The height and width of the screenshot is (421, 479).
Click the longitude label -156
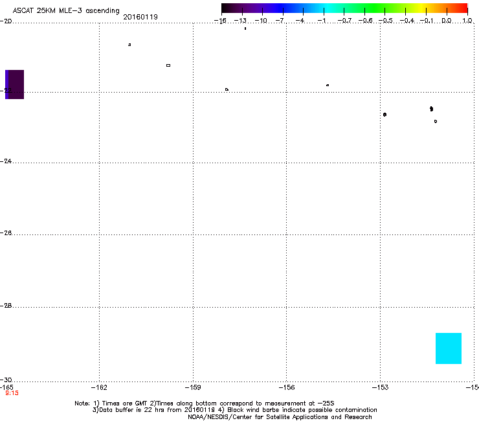coord(287,388)
